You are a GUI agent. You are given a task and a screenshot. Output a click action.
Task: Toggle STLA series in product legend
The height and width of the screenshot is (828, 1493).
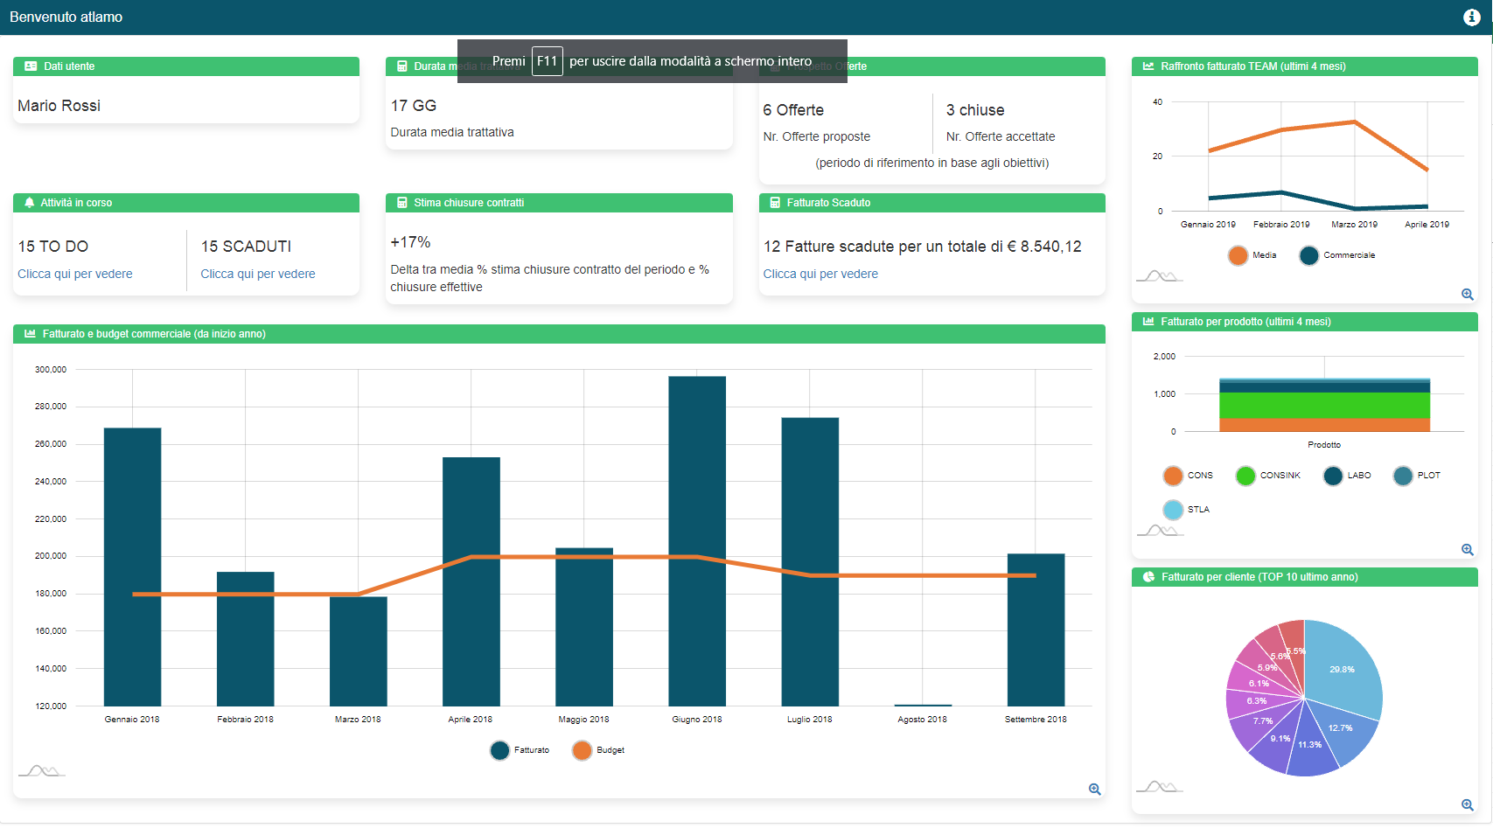coord(1187,510)
